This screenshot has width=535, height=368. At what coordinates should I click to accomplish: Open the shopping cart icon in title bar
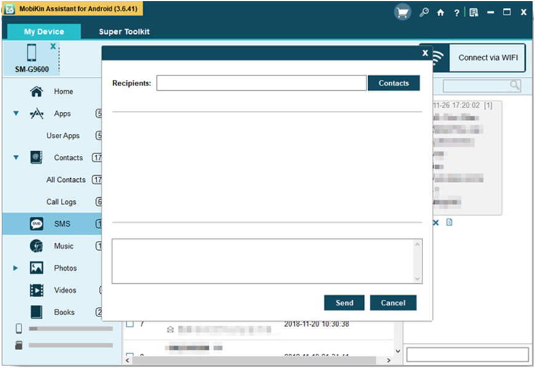[x=403, y=12]
